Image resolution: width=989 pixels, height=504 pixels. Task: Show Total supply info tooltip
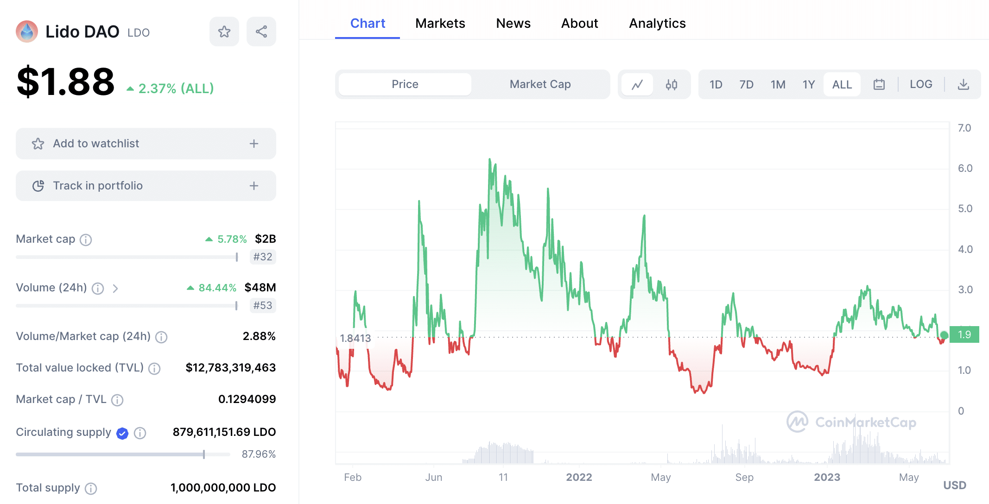tap(91, 488)
